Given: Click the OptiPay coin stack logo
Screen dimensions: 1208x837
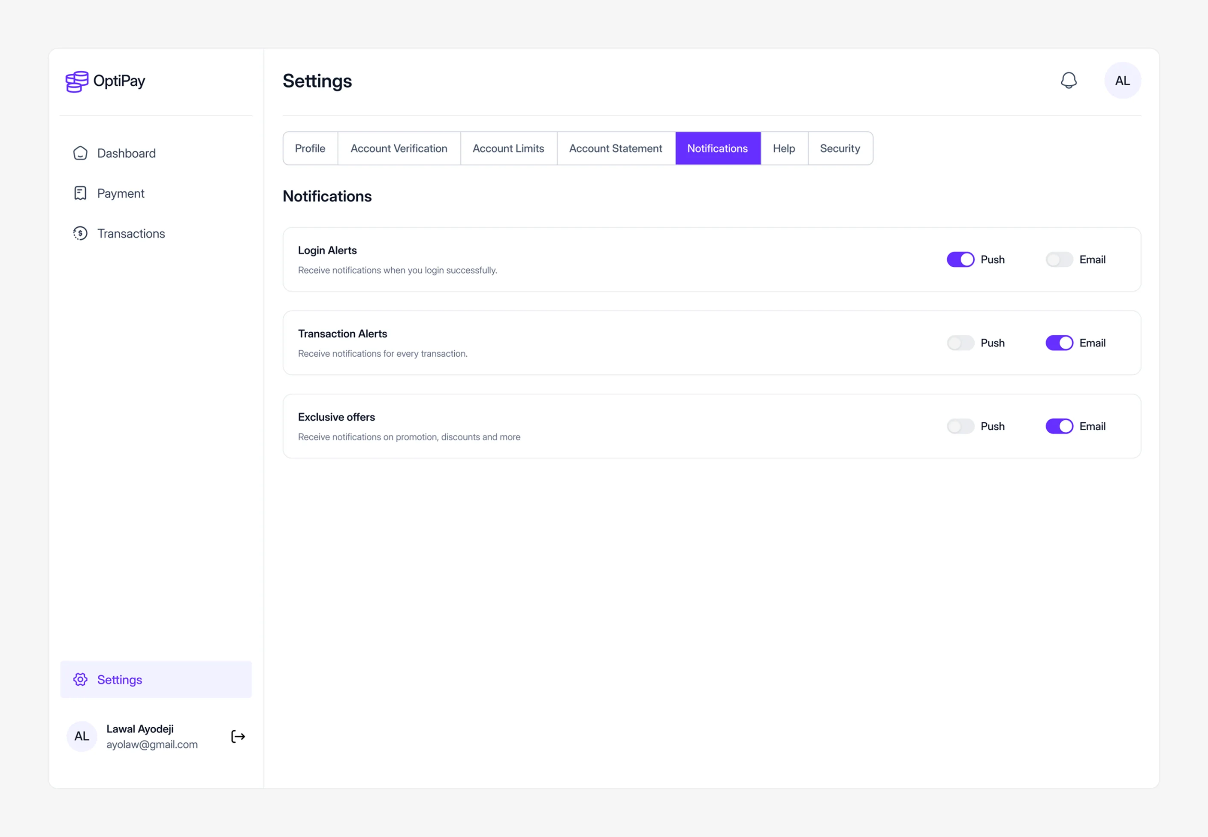Looking at the screenshot, I should [x=77, y=81].
